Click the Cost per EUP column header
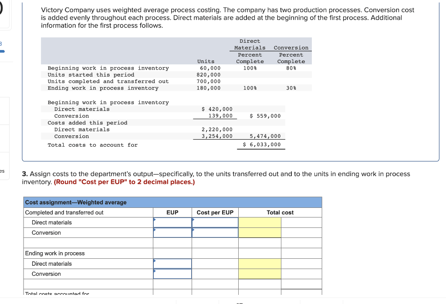This screenshot has height=304, width=446. point(215,212)
